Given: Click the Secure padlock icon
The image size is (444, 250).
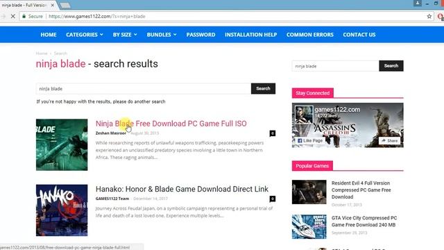Looking at the screenshot, I should (x=24, y=17).
